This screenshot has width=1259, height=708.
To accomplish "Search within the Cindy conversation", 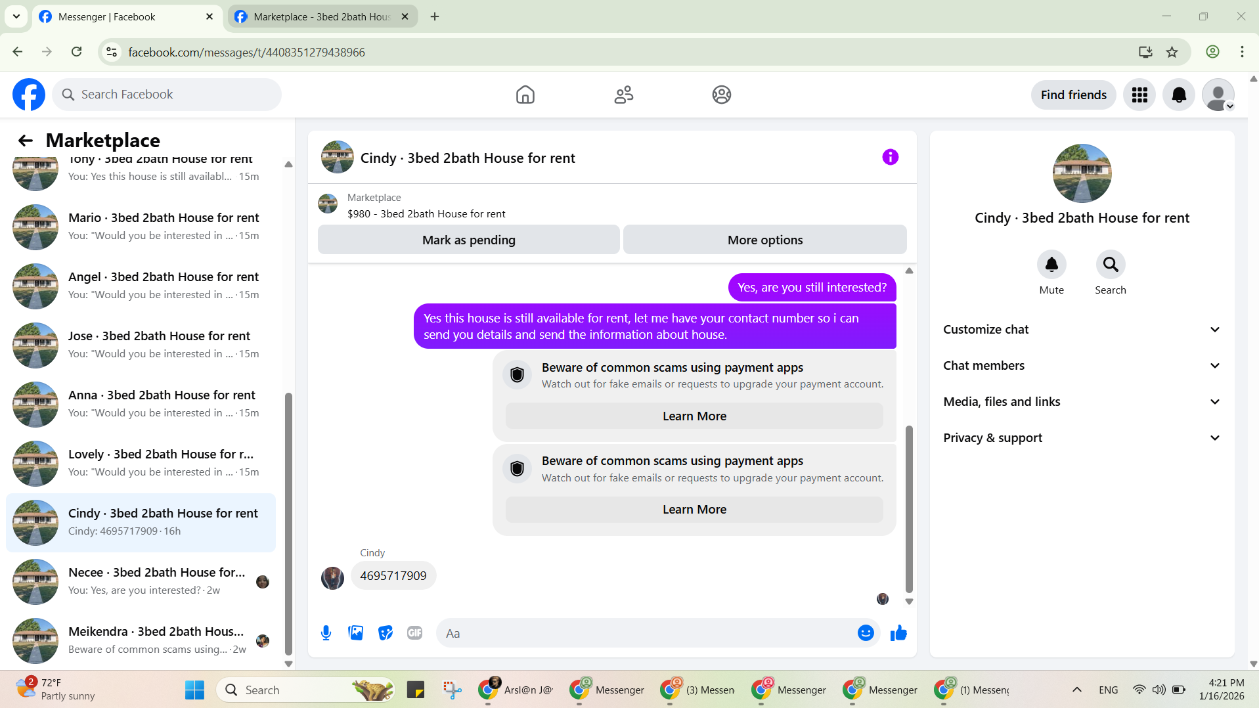I will 1111,265.
